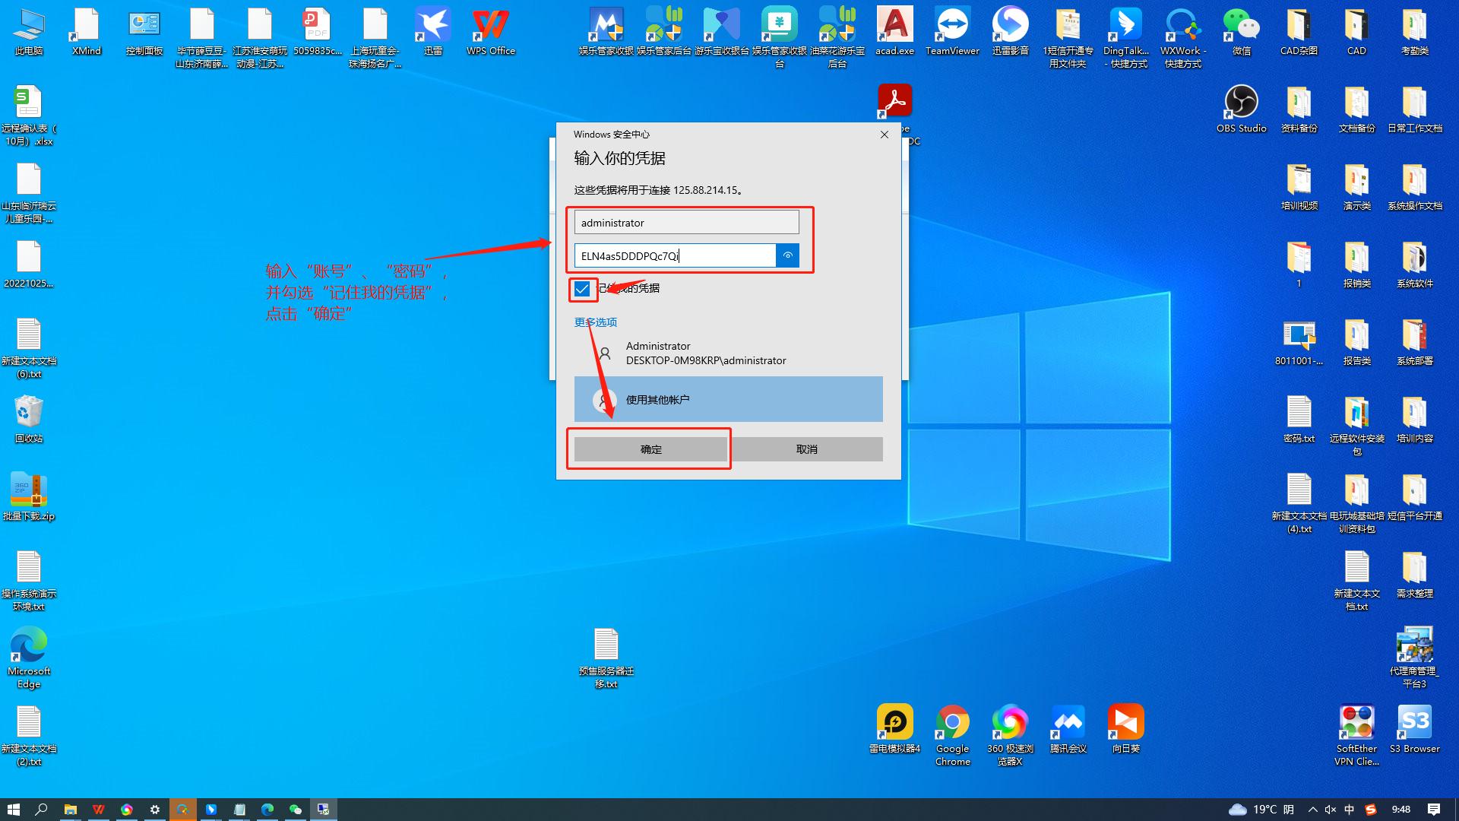The width and height of the screenshot is (1459, 821).
Task: Open 向日葵 remote control icon
Action: [x=1126, y=730]
